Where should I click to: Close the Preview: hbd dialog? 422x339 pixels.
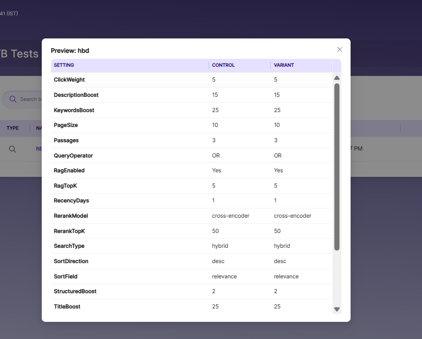pos(339,50)
